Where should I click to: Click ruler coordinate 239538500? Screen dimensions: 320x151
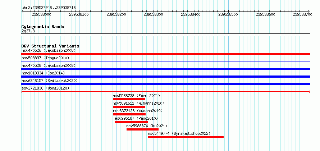(x=228, y=14)
